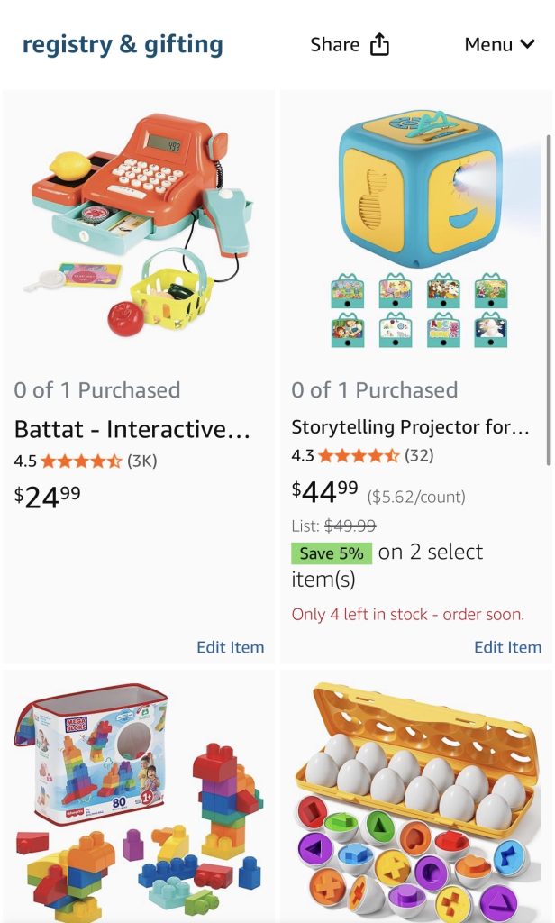The width and height of the screenshot is (555, 923).
Task: Open the 32 reviews count link
Action: click(419, 456)
